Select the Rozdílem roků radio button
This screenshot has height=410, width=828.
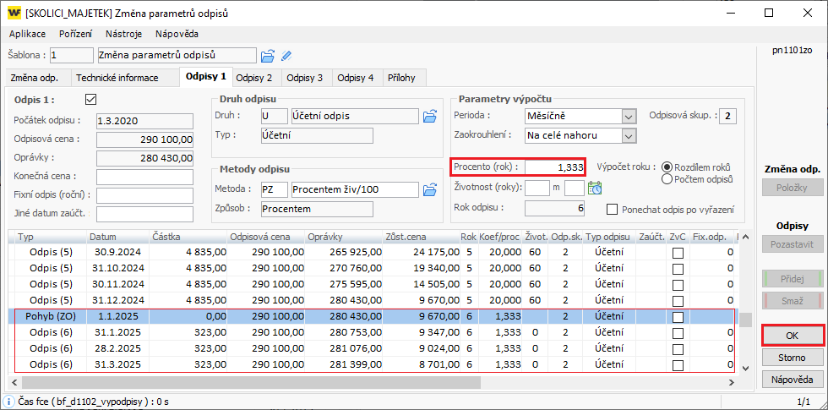[x=667, y=167]
